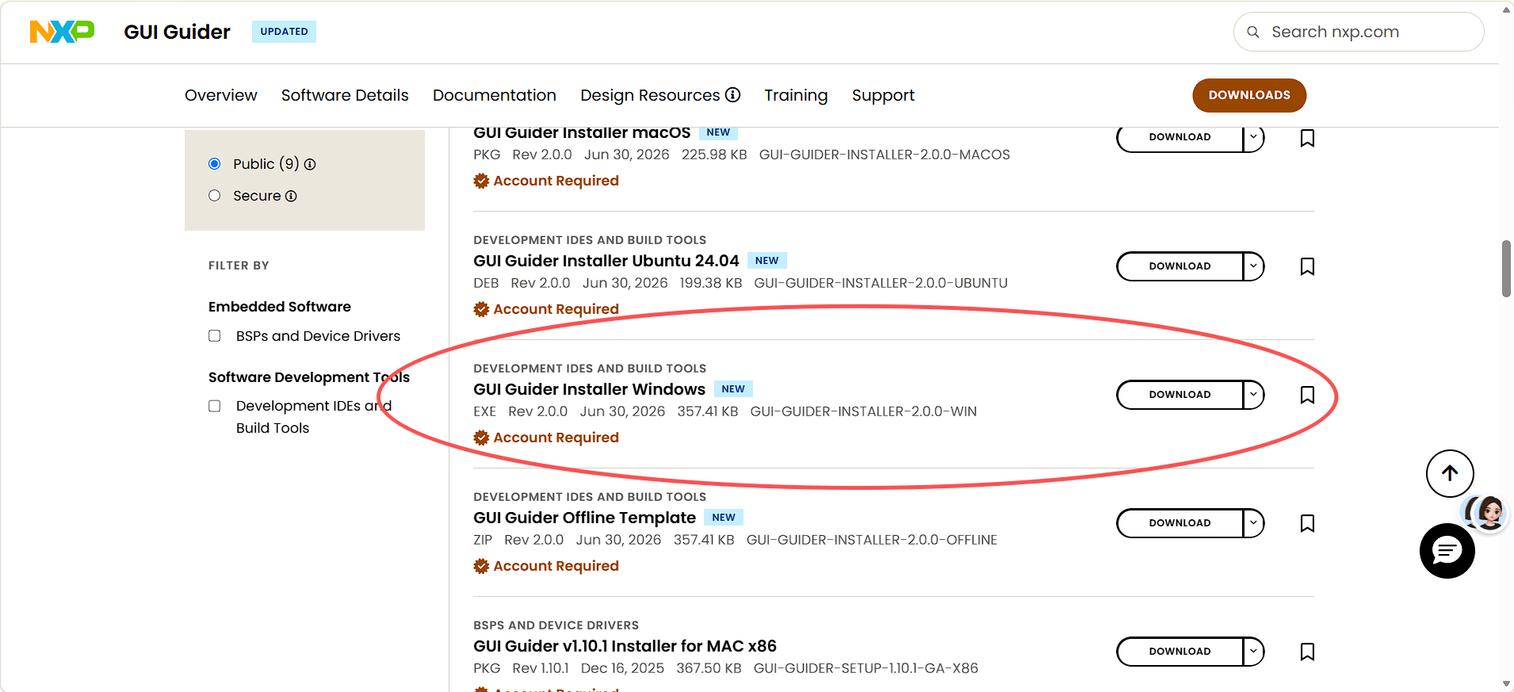Screen dimensions: 1514x692
Task: Click the Account Required badge under Ubuntu installer
Action: point(546,309)
